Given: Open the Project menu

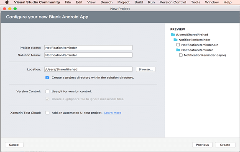Looking at the screenshot, I should 123,2.
